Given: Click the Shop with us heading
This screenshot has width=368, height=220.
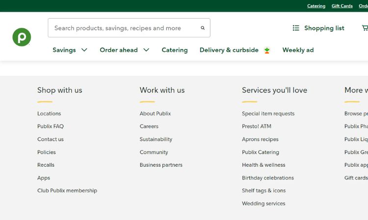Looking at the screenshot, I should point(59,90).
